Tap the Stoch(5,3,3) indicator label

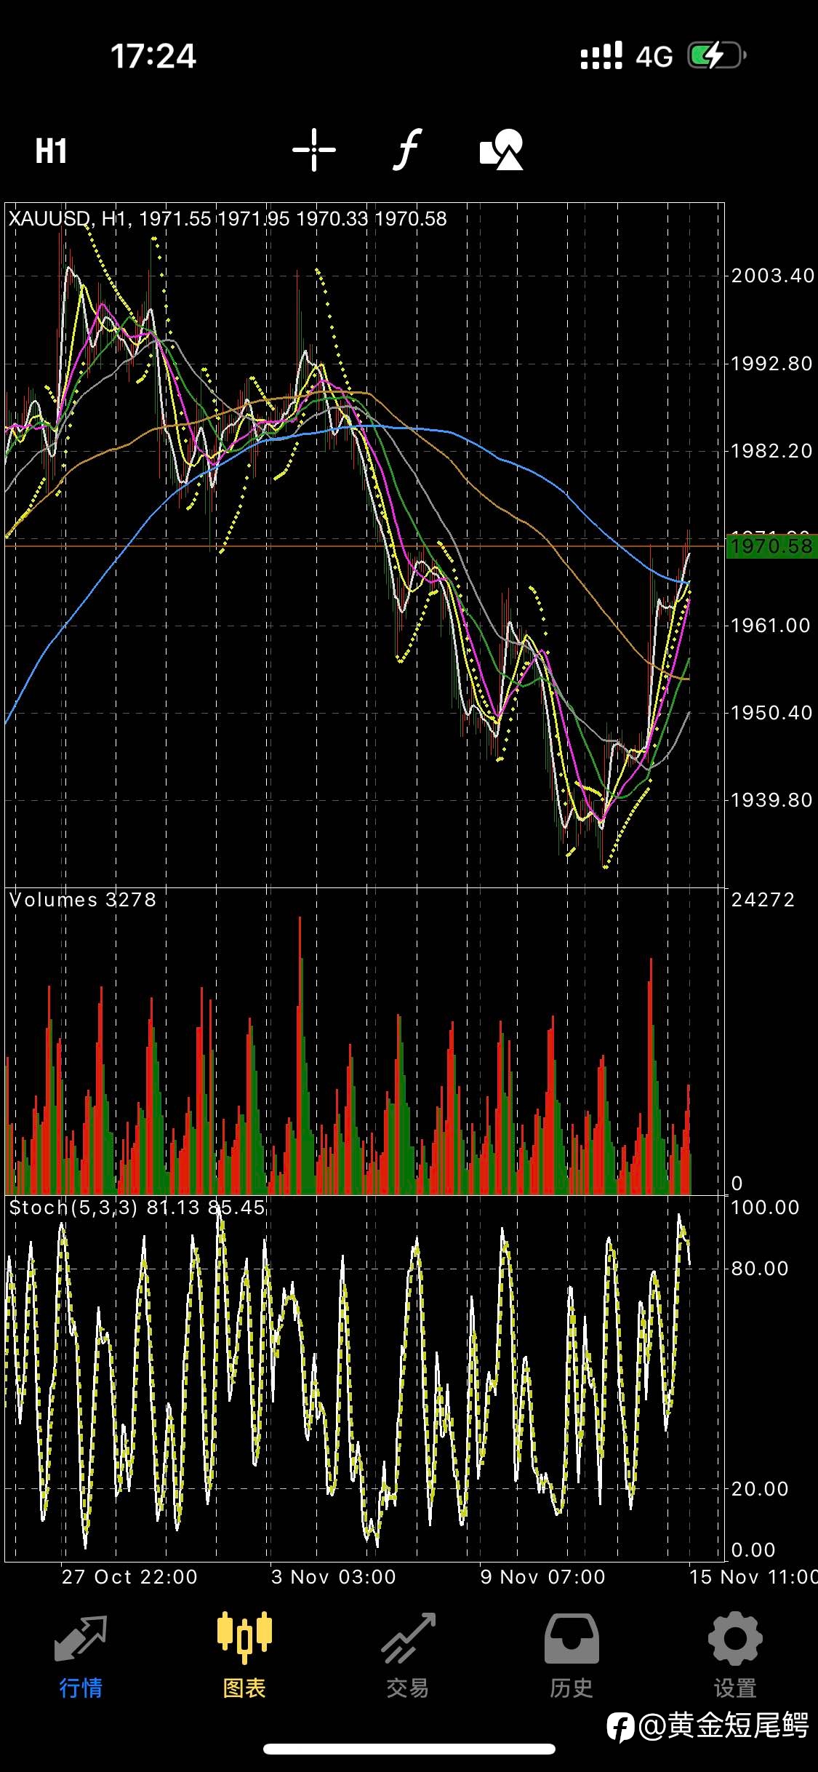137,1208
